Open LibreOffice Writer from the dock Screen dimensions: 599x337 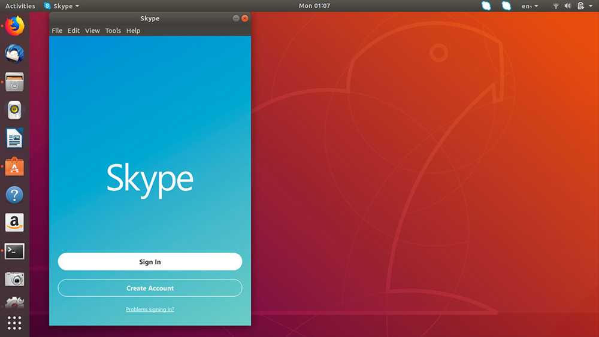(14, 139)
